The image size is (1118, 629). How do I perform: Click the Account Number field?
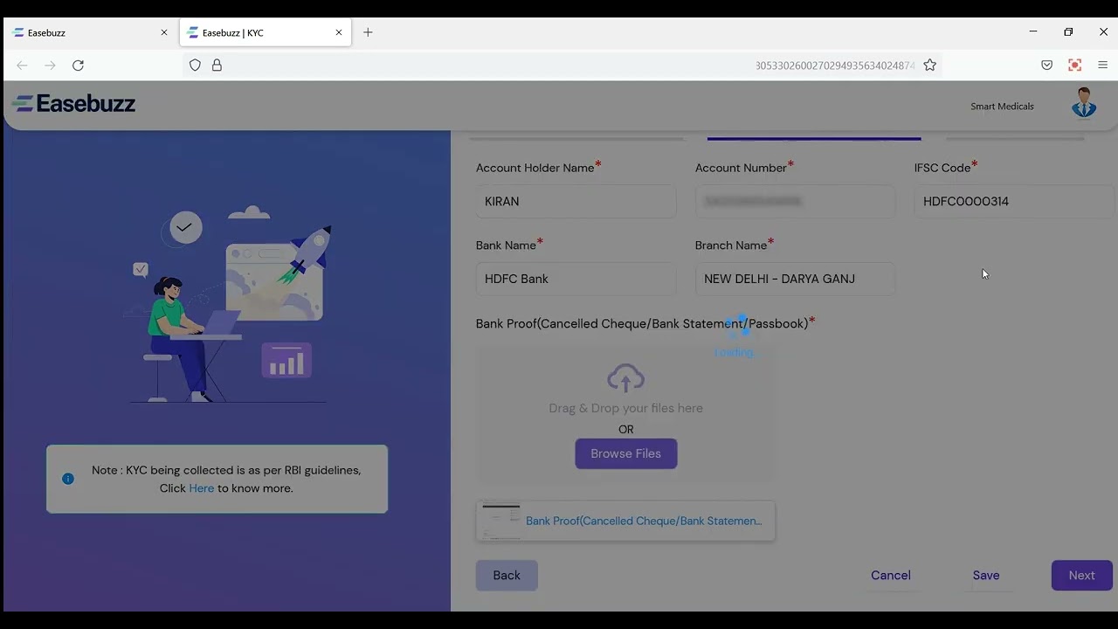795,201
